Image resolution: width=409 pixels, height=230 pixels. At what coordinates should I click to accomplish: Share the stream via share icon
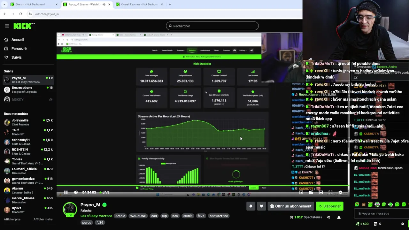328,217
